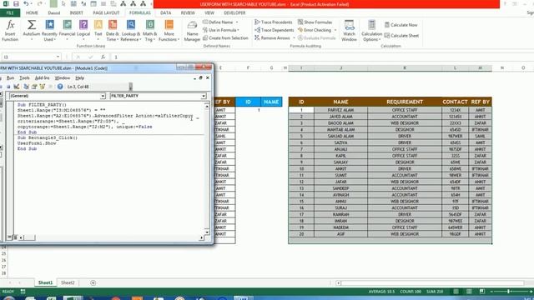Click the Insert Function icon

pyautogui.click(x=10, y=31)
